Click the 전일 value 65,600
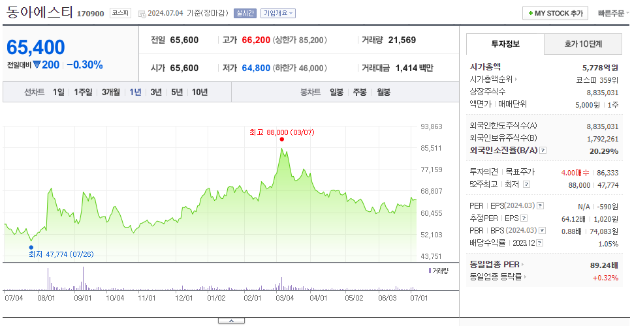Image resolution: width=632 pixels, height=326 pixels. tap(184, 40)
